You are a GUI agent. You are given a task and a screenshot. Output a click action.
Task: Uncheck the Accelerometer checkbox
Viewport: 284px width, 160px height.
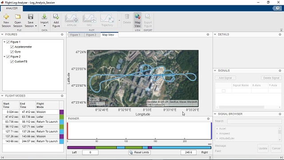click(12, 47)
